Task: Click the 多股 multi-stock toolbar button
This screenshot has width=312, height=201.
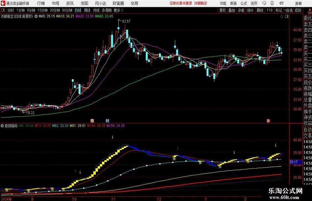Action: click(241, 10)
